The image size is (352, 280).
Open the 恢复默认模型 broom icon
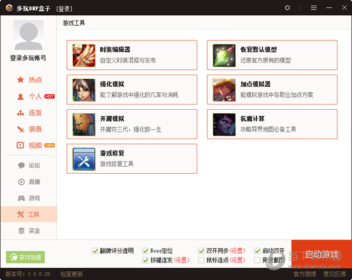tap(224, 55)
